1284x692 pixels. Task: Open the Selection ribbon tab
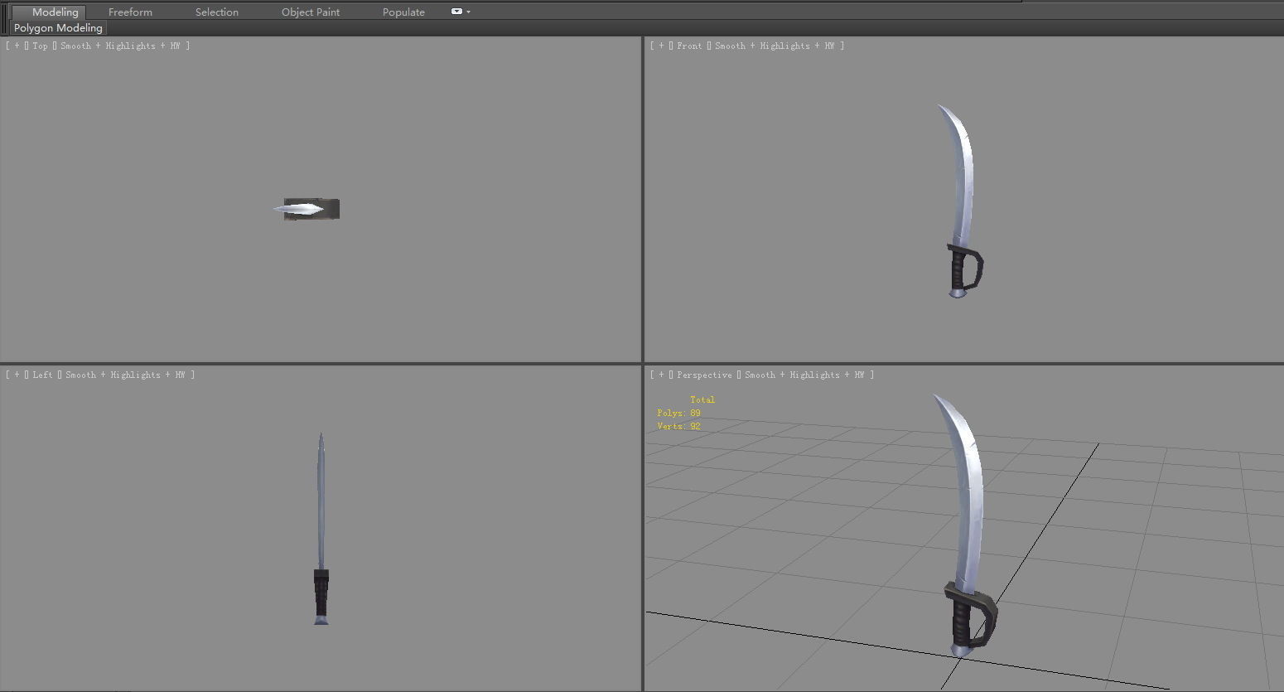coord(217,12)
